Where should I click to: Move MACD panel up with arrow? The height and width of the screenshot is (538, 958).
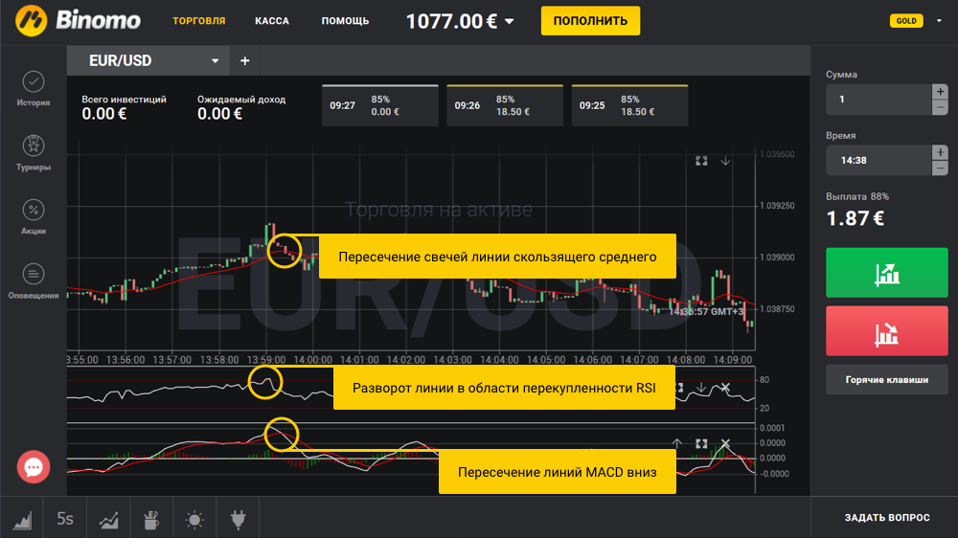[x=677, y=443]
